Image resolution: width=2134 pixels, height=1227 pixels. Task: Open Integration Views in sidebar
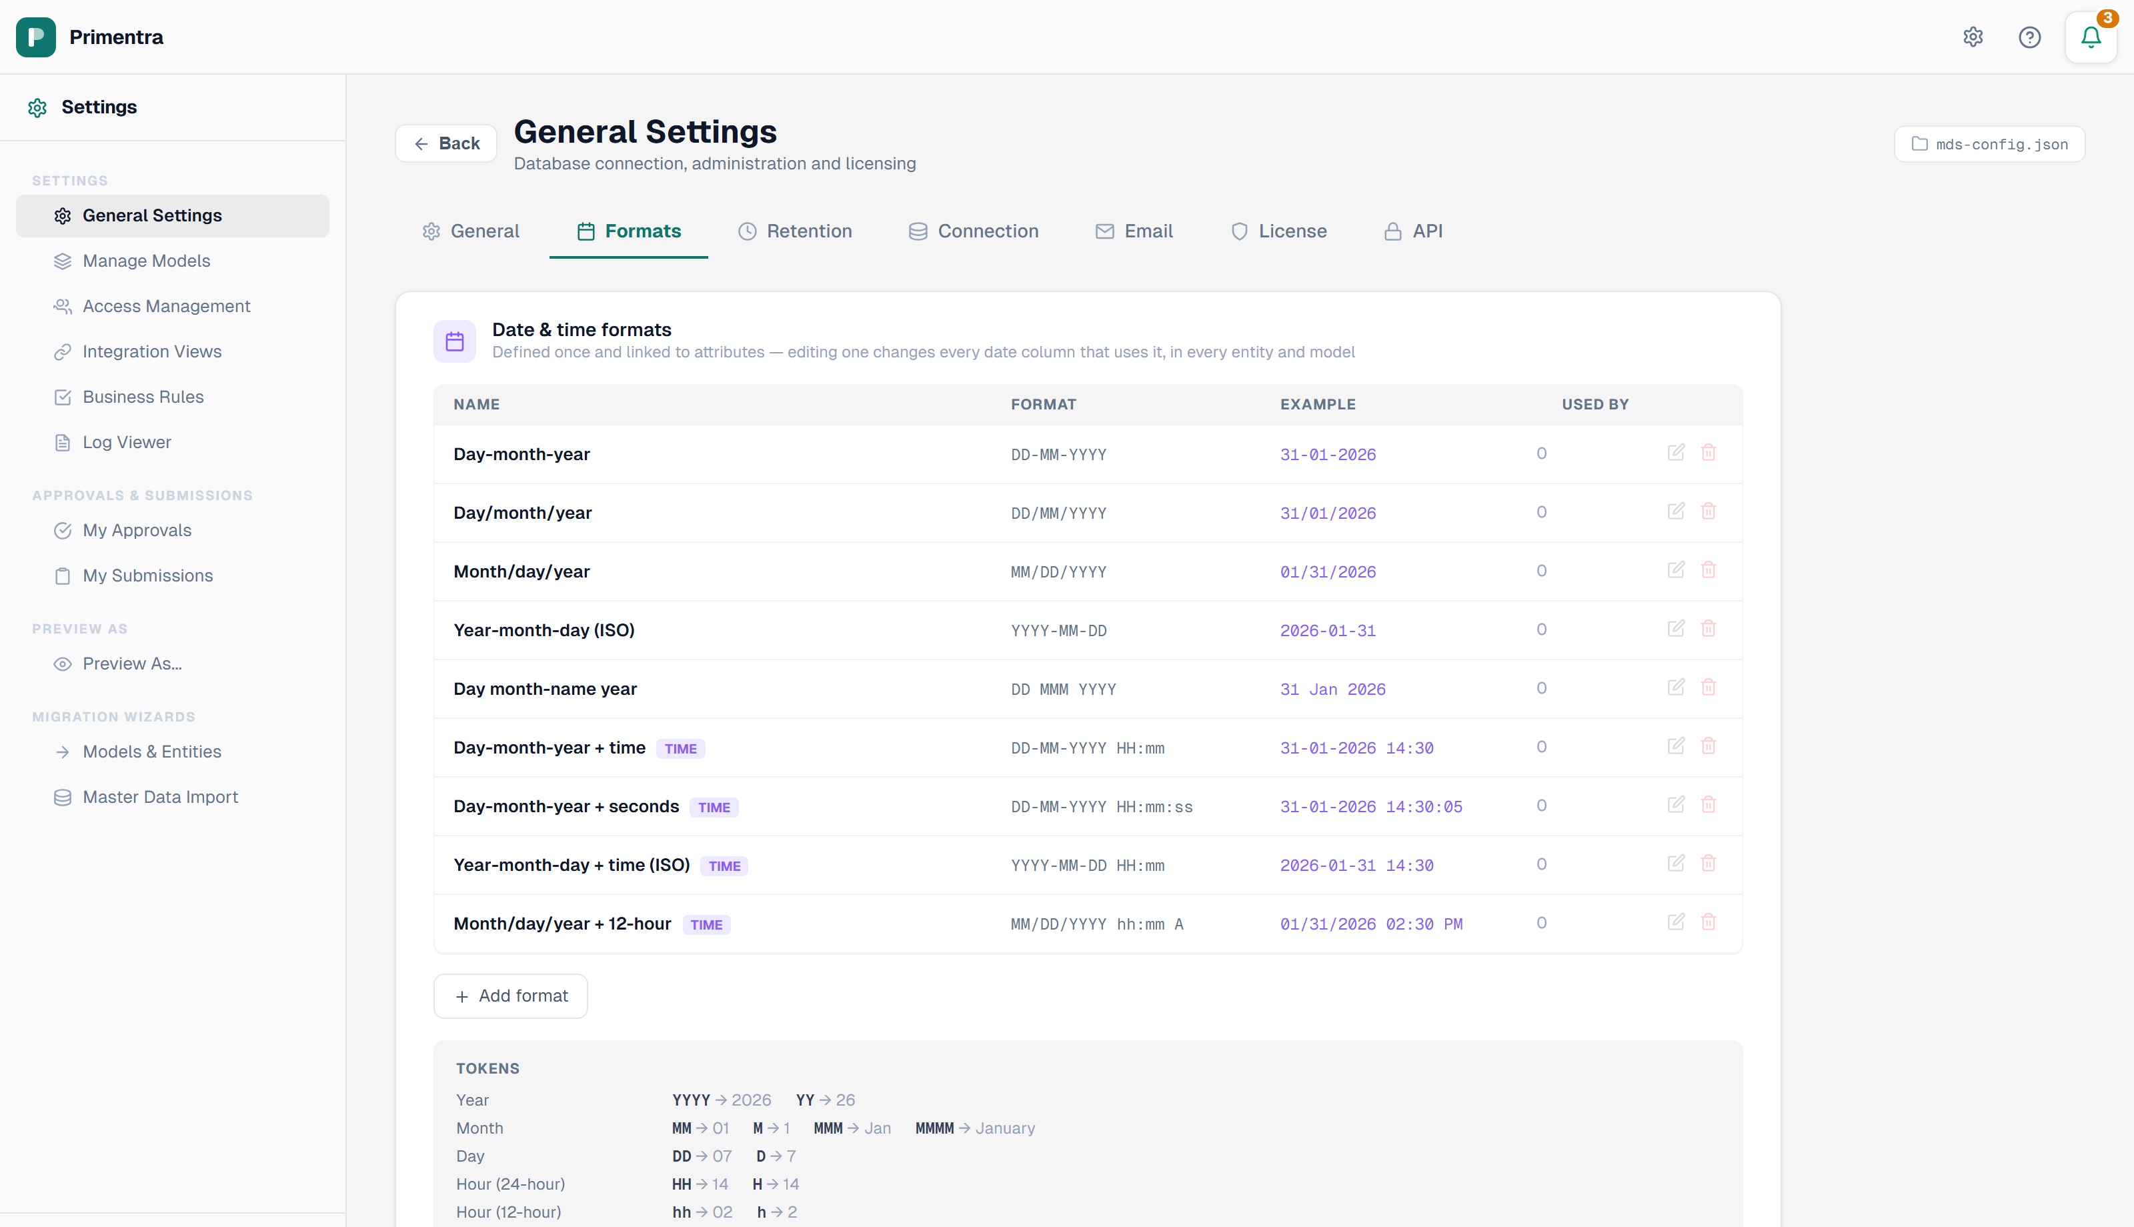[172, 352]
